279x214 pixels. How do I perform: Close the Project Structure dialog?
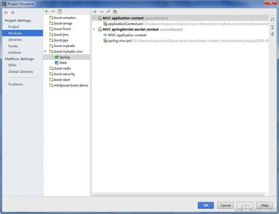[x=271, y=3]
